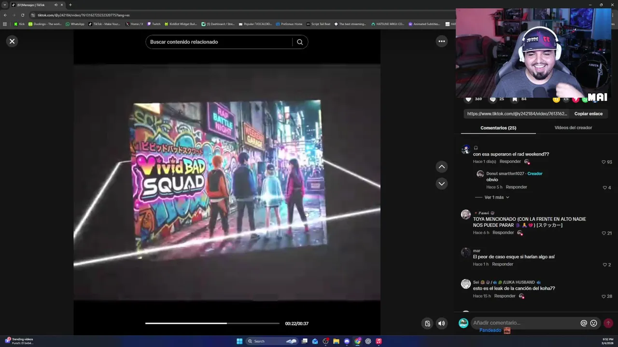Post comment with the red send arrow
Screen dimensions: 618x347
click(x=608, y=323)
